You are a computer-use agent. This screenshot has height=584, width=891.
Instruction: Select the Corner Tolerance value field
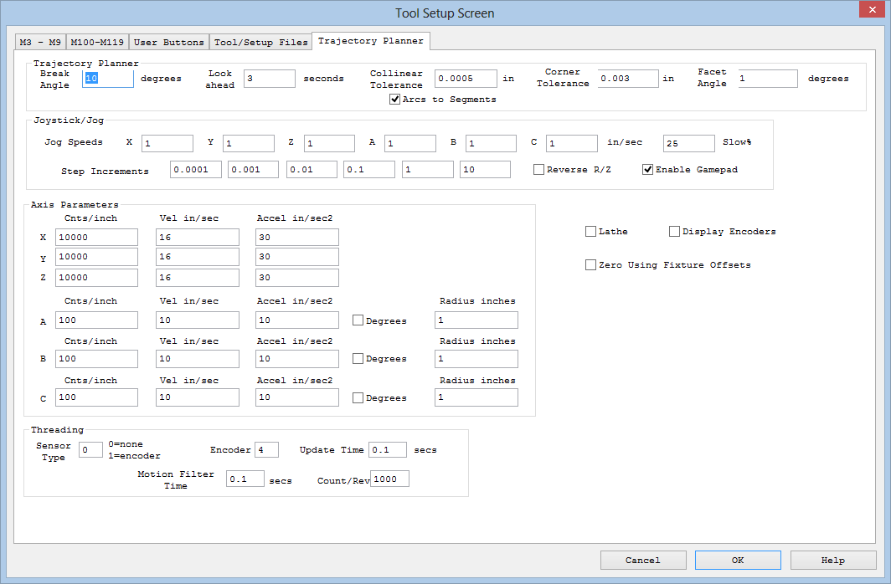[628, 78]
